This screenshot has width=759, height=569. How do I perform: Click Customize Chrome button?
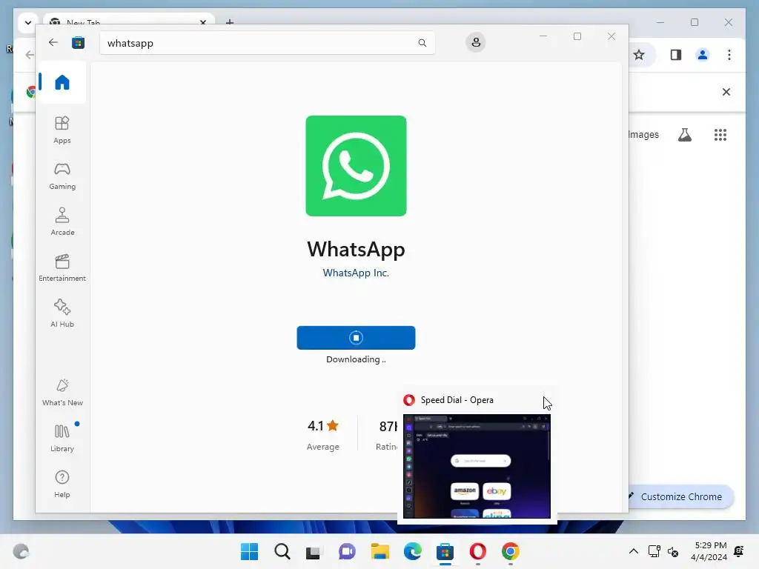pyautogui.click(x=680, y=497)
